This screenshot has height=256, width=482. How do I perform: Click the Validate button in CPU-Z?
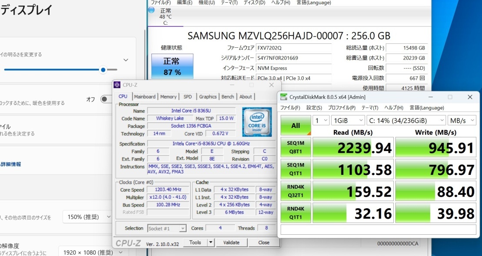point(231,243)
